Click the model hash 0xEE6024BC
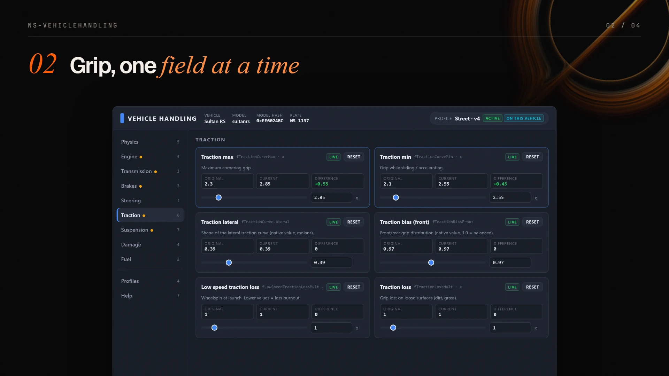 coord(270,121)
